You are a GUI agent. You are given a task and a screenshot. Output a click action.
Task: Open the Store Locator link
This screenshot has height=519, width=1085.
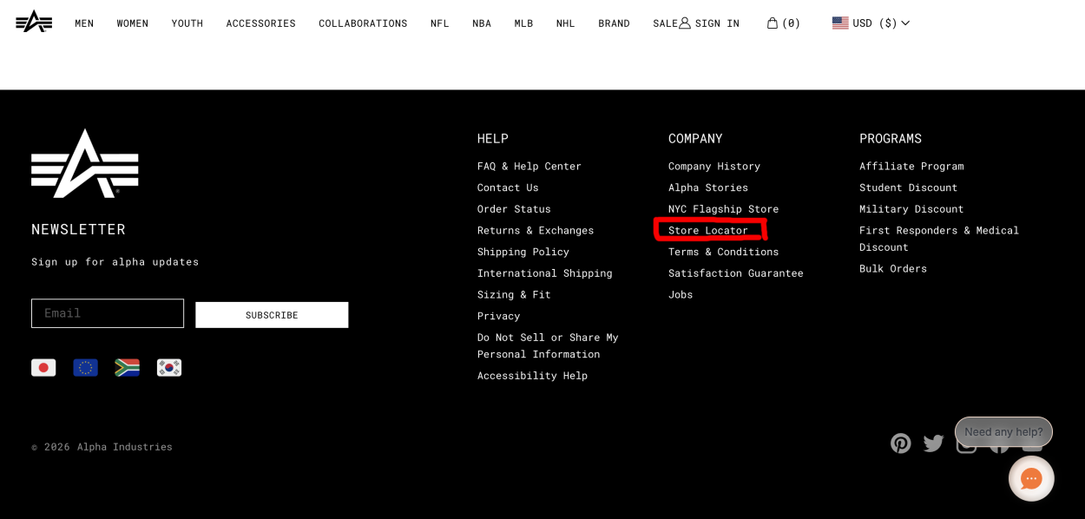click(x=708, y=230)
